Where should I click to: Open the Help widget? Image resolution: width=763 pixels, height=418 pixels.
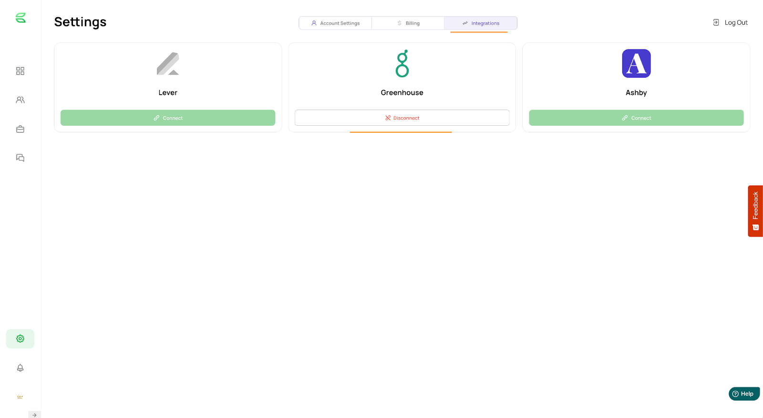pyautogui.click(x=744, y=394)
